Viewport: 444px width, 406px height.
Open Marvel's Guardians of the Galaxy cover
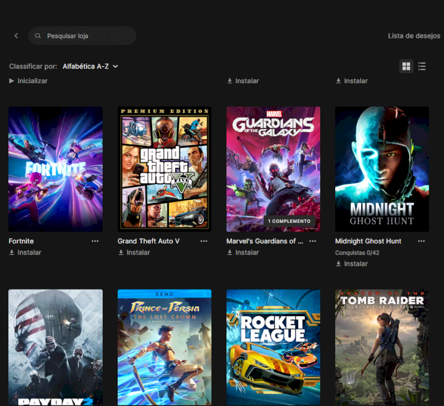point(273,169)
